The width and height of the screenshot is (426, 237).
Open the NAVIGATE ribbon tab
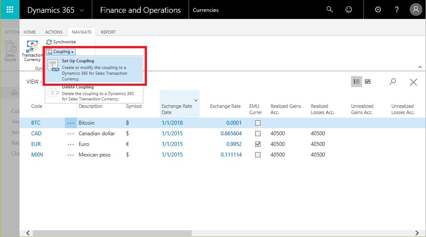tap(82, 32)
